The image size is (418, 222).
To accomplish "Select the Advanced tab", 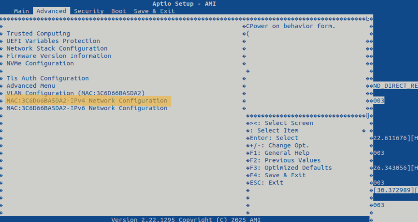I will 51,11.
